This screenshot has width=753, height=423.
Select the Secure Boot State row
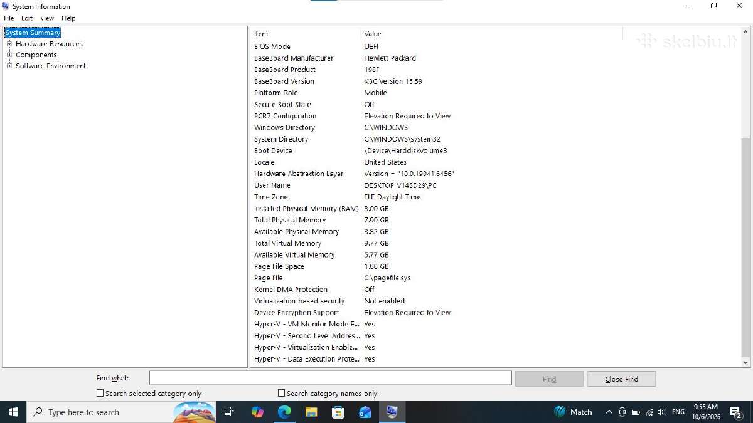496,105
